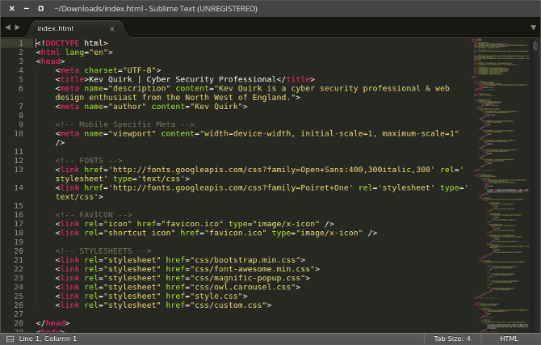
Task: Toggle the side bar panel switcher icon
Action: click(x=10, y=339)
